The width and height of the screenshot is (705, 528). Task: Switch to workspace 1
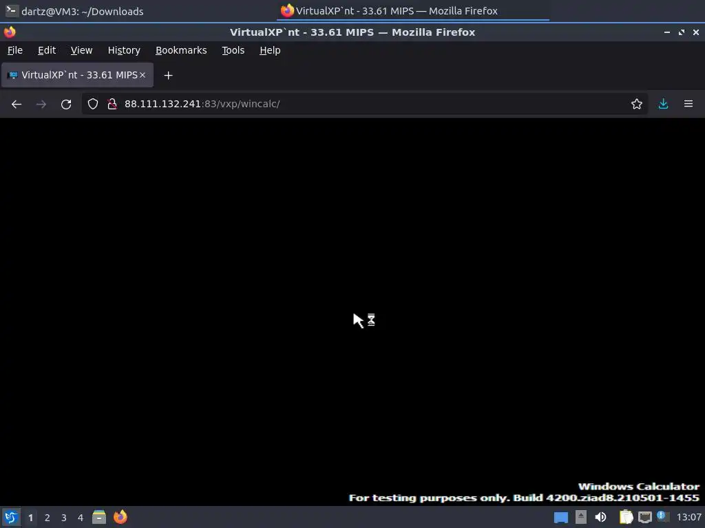(30, 518)
